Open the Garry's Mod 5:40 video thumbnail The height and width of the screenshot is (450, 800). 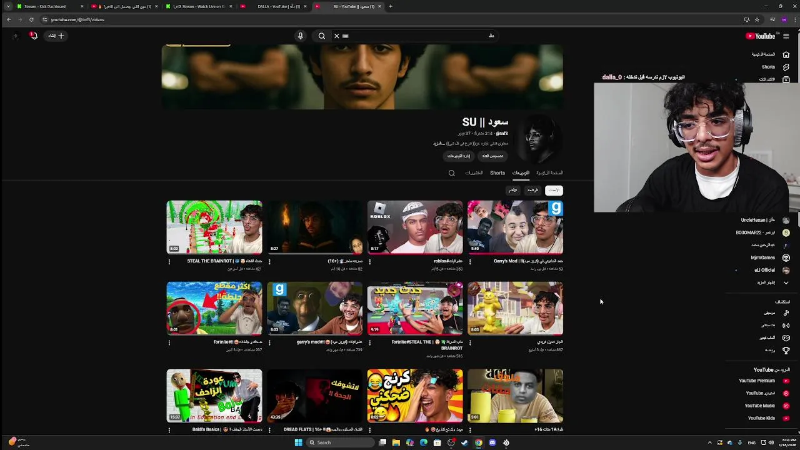pos(515,227)
